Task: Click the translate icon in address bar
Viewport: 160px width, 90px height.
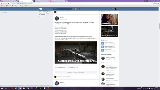Action: 154,3
